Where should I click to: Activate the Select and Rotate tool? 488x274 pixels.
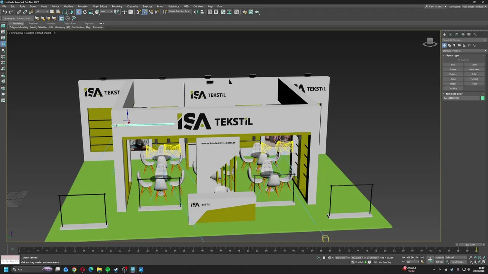(85, 12)
